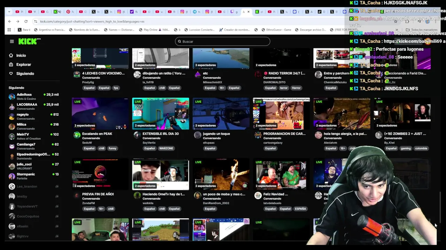This screenshot has height=250, width=446.
Task: Open ElpadredomingoOfi avatar in sidebar
Action: (x=12, y=156)
